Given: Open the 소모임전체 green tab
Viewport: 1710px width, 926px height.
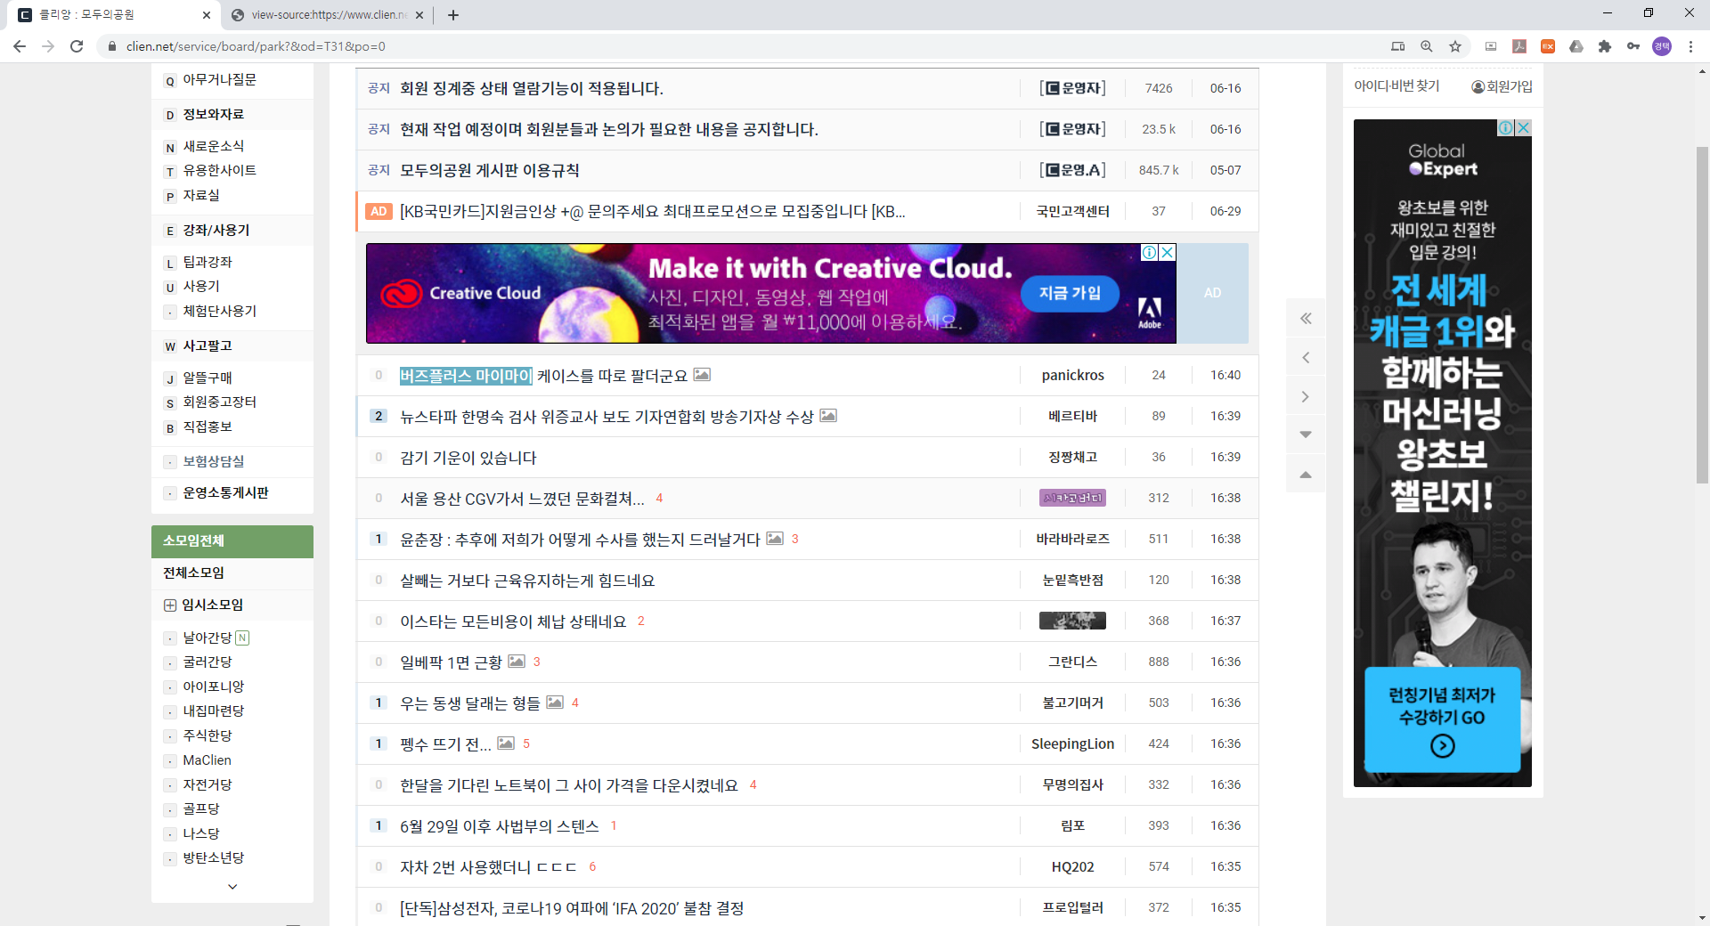Looking at the screenshot, I should click(232, 541).
